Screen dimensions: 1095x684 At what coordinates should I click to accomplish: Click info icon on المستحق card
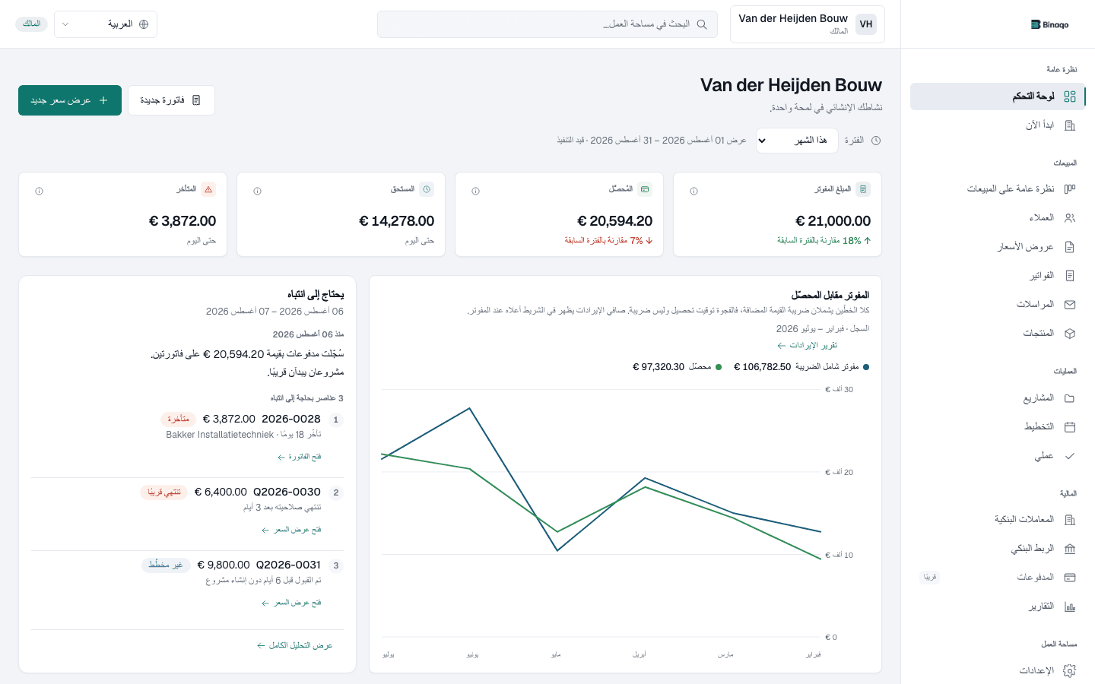pyautogui.click(x=257, y=192)
